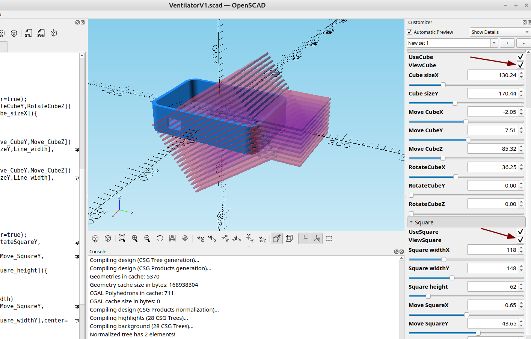Image resolution: width=531 pixels, height=339 pixels.
Task: Zoom in on the 3D view
Action: pos(135,238)
